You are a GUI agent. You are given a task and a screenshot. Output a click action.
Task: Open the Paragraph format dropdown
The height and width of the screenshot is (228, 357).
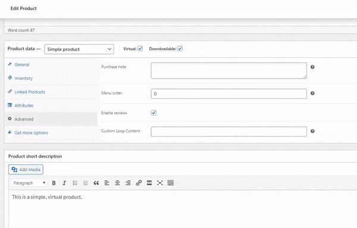click(29, 183)
